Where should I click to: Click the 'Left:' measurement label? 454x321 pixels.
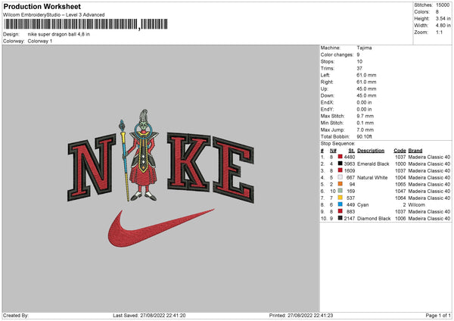point(325,75)
